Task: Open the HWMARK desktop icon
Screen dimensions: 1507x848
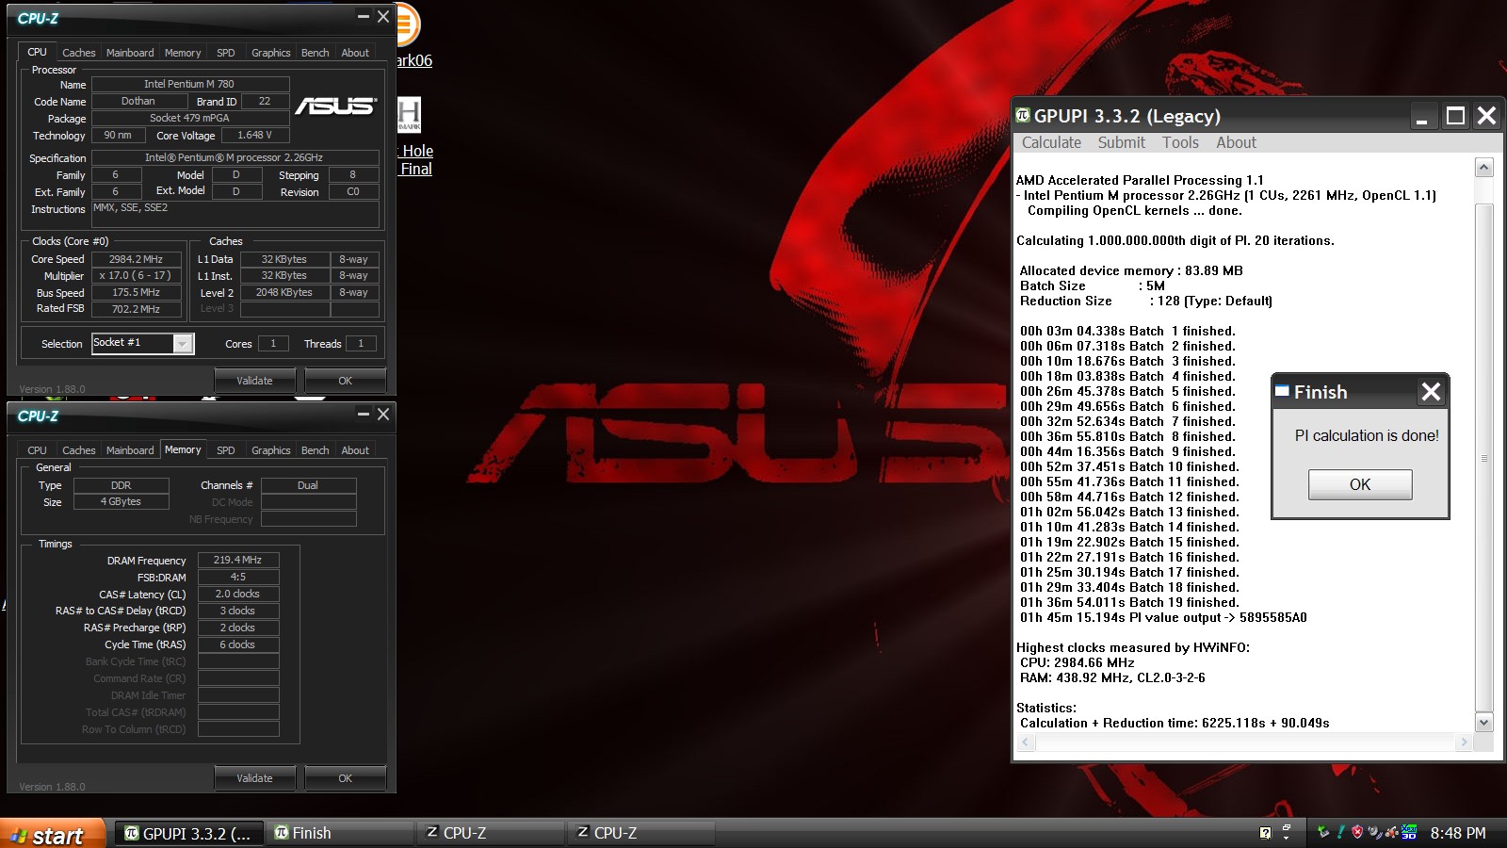Action: [409, 115]
